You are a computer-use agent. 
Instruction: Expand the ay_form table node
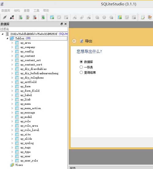(x=12, y=86)
